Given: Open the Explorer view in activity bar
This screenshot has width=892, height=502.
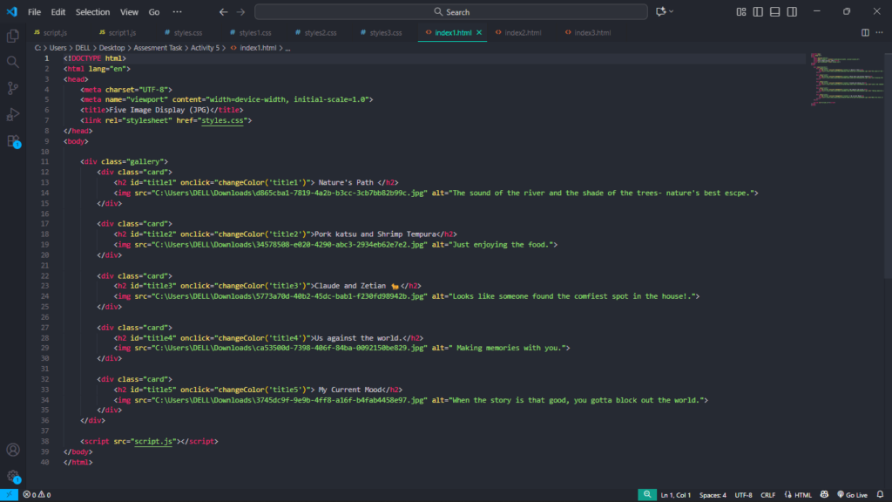Looking at the screenshot, I should (x=13, y=36).
